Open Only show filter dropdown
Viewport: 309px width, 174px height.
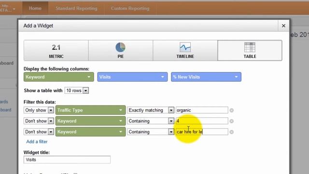pos(39,110)
